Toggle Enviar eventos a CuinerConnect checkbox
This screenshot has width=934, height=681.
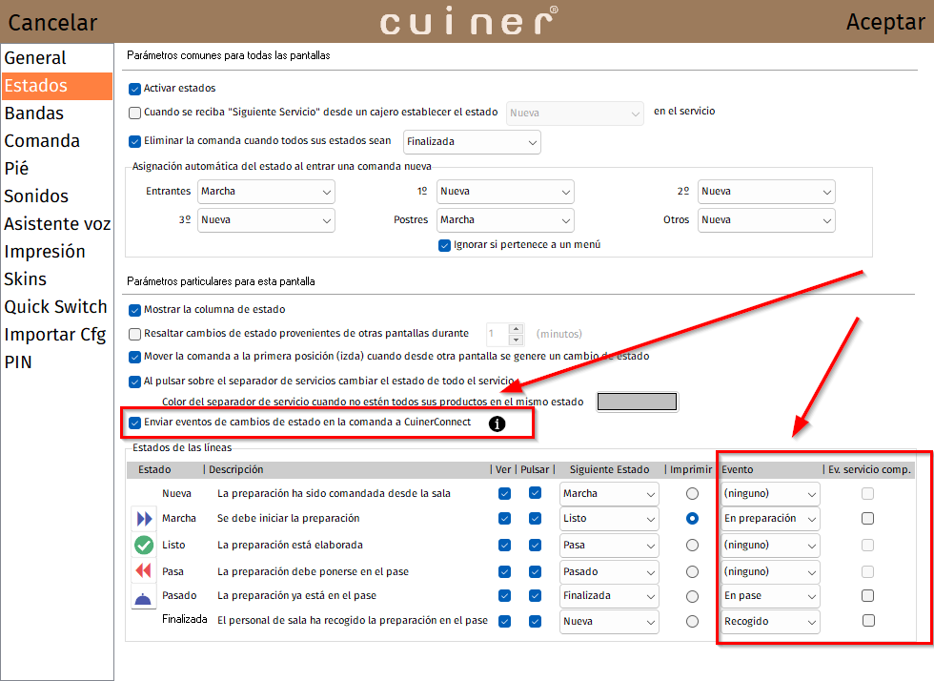coord(134,423)
